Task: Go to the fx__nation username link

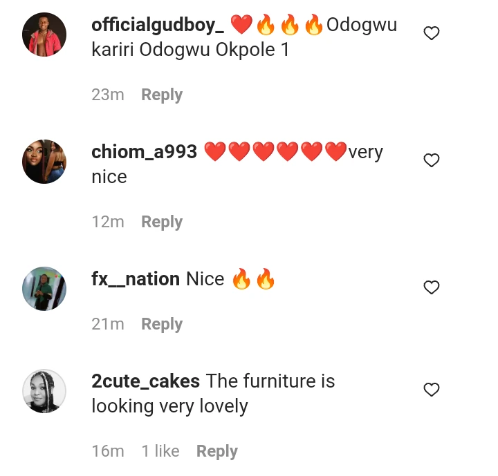Action: (136, 279)
